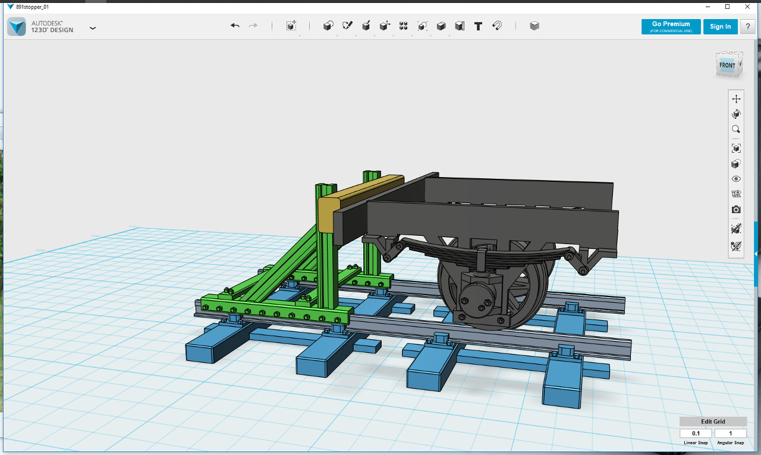Change the materials and outlines display mode
Viewport: 761px width, 455px height.
pyautogui.click(x=736, y=164)
